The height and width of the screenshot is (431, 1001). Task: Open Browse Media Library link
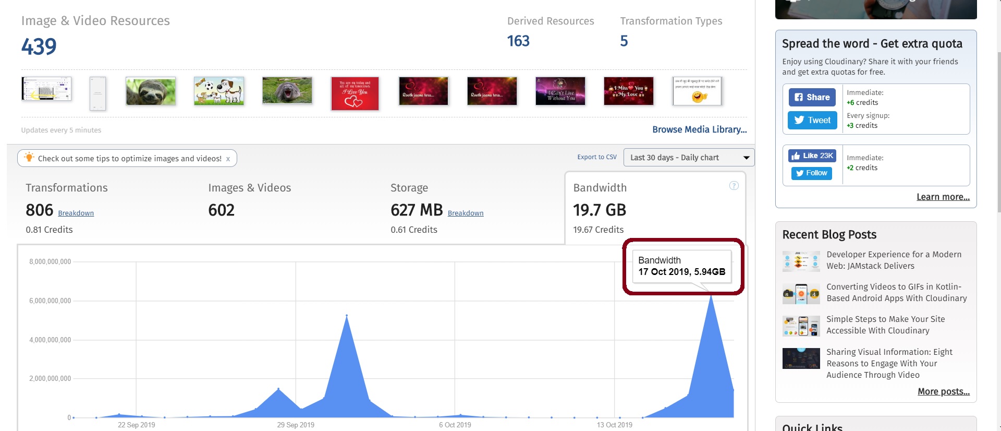(699, 129)
